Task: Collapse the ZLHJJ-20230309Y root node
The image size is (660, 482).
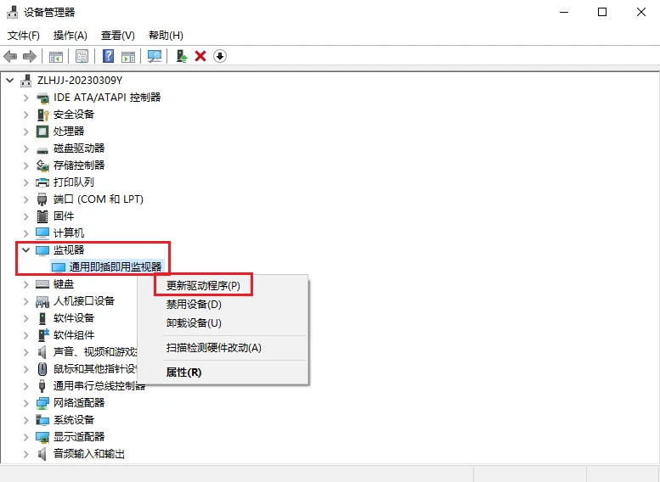Action: [x=10, y=80]
